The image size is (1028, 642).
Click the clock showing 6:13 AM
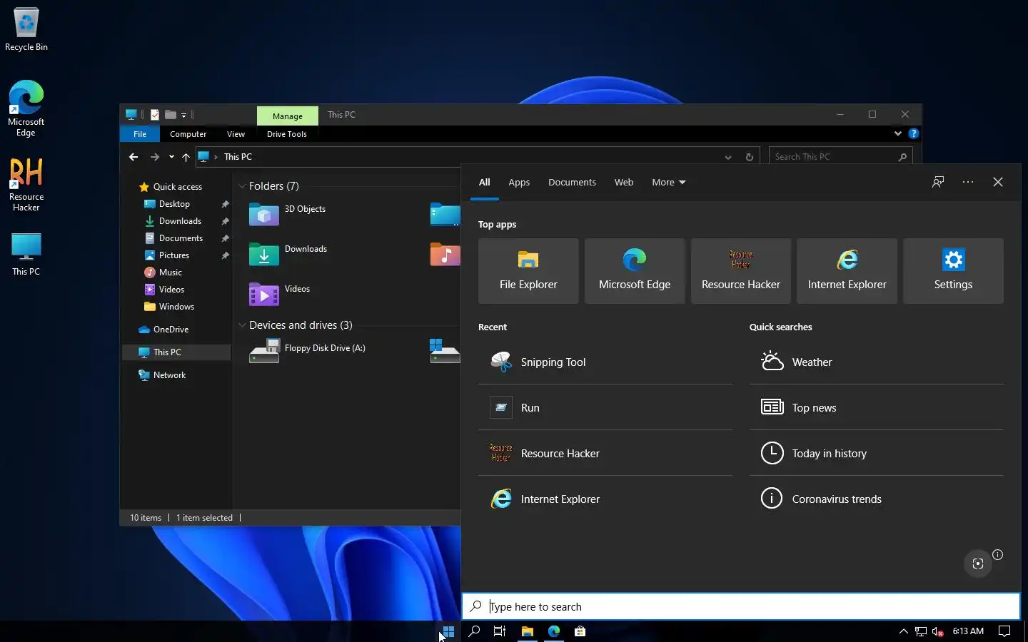[x=968, y=631]
